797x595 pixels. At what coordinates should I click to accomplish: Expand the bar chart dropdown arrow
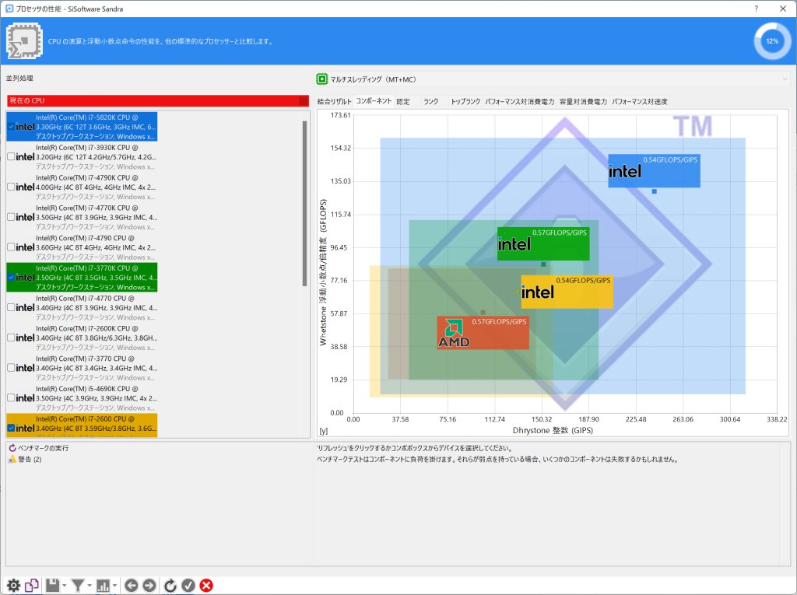(x=115, y=586)
